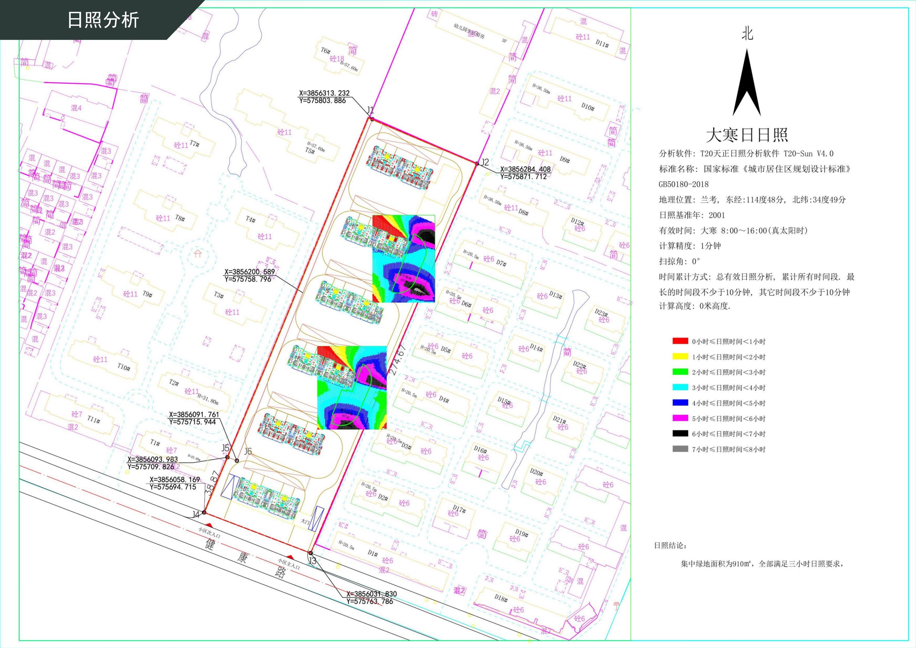The width and height of the screenshot is (916, 648).
Task: Click the 幼儿园生活用房 building label
Action: tap(469, 31)
